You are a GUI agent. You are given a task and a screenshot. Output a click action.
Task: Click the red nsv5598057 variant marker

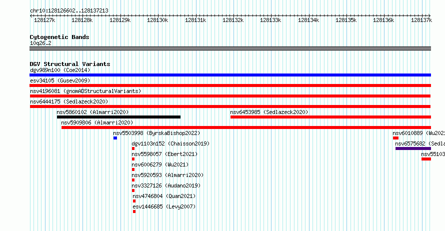[133, 159]
